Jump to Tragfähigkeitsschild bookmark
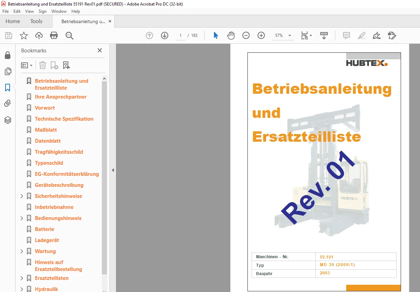This screenshot has height=292, width=420. (59, 152)
